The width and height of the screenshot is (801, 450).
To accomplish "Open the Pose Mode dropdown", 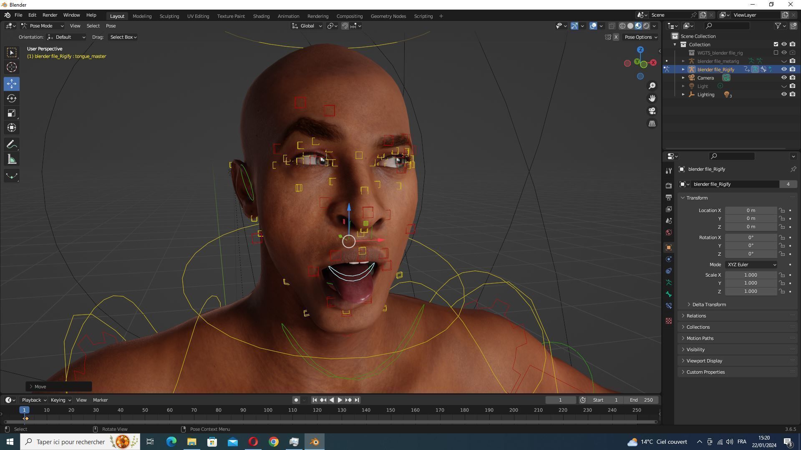I will pyautogui.click(x=42, y=26).
